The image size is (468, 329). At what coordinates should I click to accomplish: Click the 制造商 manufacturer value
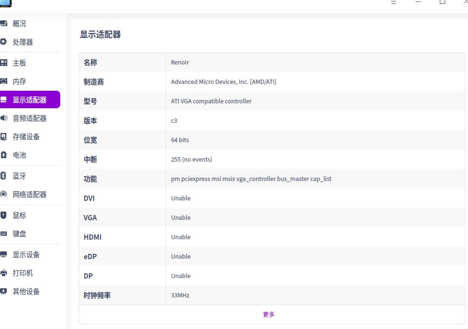tap(224, 82)
